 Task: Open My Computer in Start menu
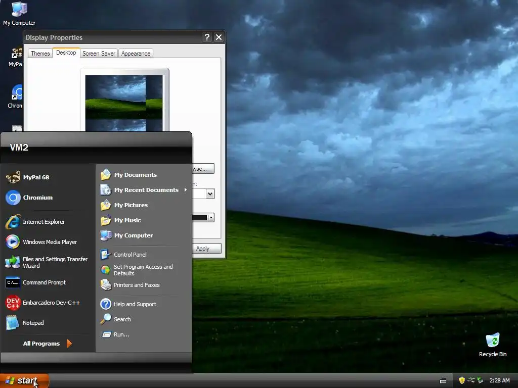126,235
